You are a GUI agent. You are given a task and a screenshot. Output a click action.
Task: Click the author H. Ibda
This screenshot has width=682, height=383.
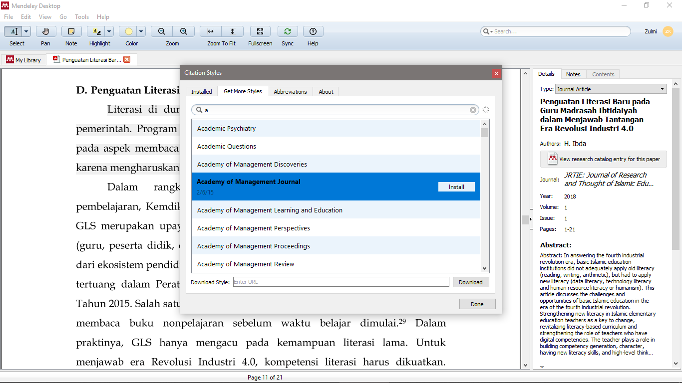(x=575, y=144)
